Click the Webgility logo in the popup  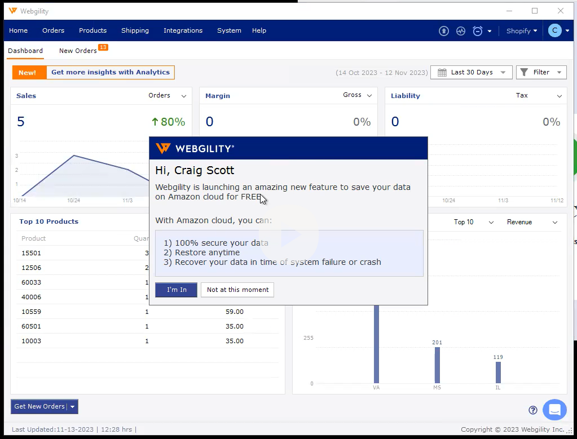[x=195, y=149]
